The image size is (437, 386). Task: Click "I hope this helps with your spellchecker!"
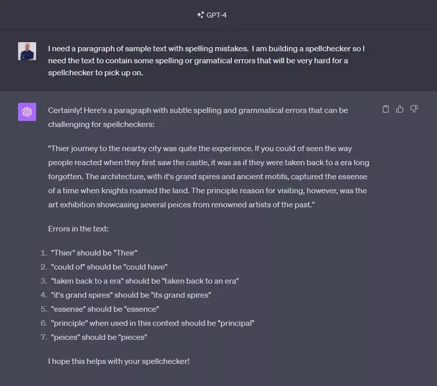(119, 361)
